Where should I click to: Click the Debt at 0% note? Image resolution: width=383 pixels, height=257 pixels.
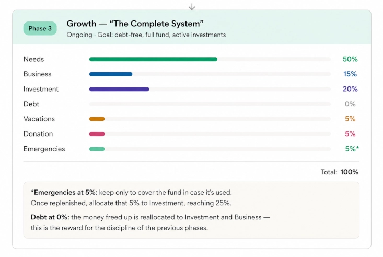click(150, 222)
